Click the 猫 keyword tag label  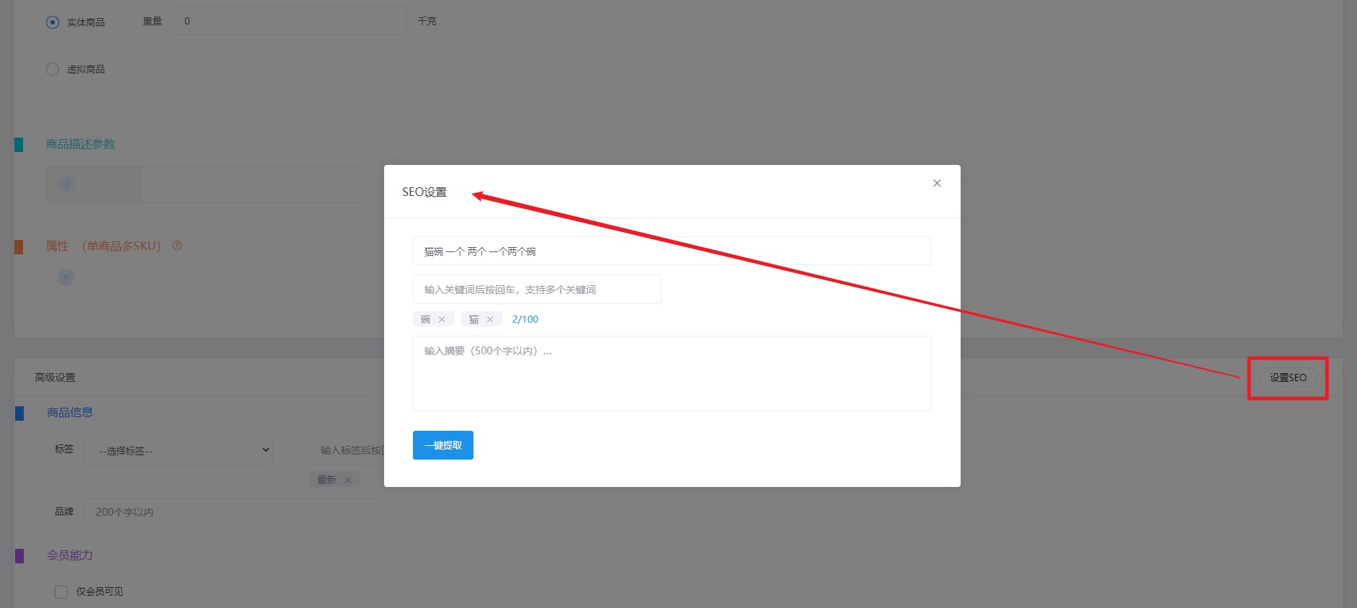coord(474,319)
